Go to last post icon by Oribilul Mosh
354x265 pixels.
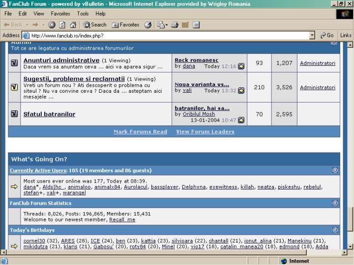[x=241, y=120]
